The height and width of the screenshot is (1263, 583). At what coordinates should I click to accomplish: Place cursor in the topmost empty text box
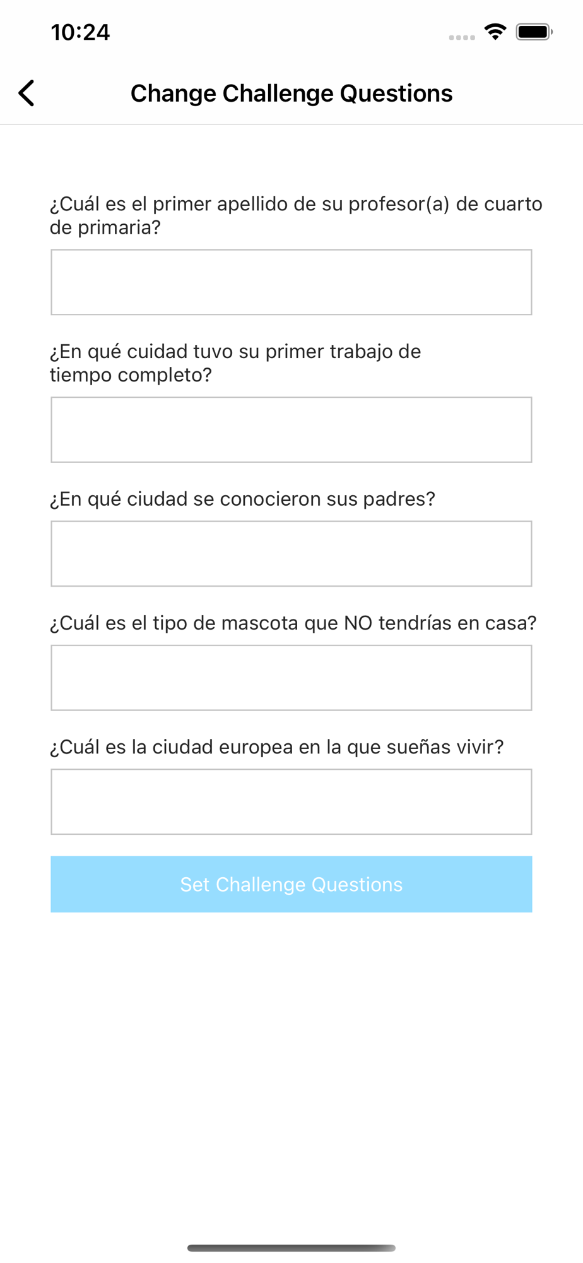tap(291, 282)
